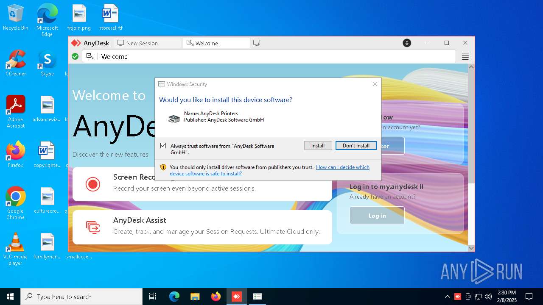Image resolution: width=543 pixels, height=305 pixels.
Task: Click the Screen Recording red record icon
Action: (93, 184)
